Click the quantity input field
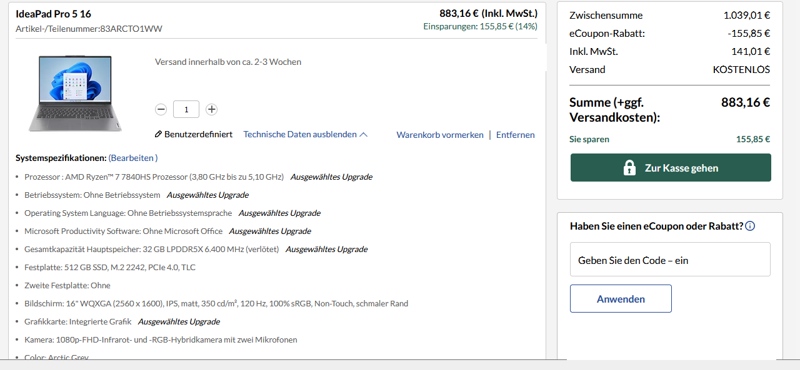The image size is (800, 370). pyautogui.click(x=186, y=109)
